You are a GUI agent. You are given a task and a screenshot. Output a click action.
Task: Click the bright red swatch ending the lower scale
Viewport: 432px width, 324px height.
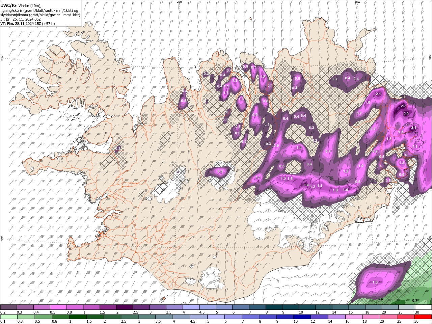click(x=424, y=317)
